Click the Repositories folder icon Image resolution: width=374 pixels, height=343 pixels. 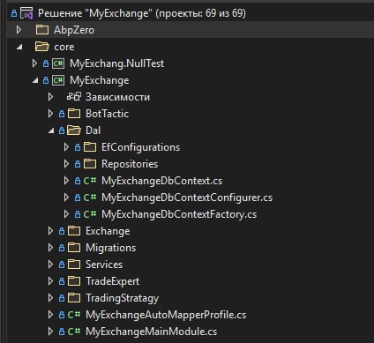coord(90,164)
